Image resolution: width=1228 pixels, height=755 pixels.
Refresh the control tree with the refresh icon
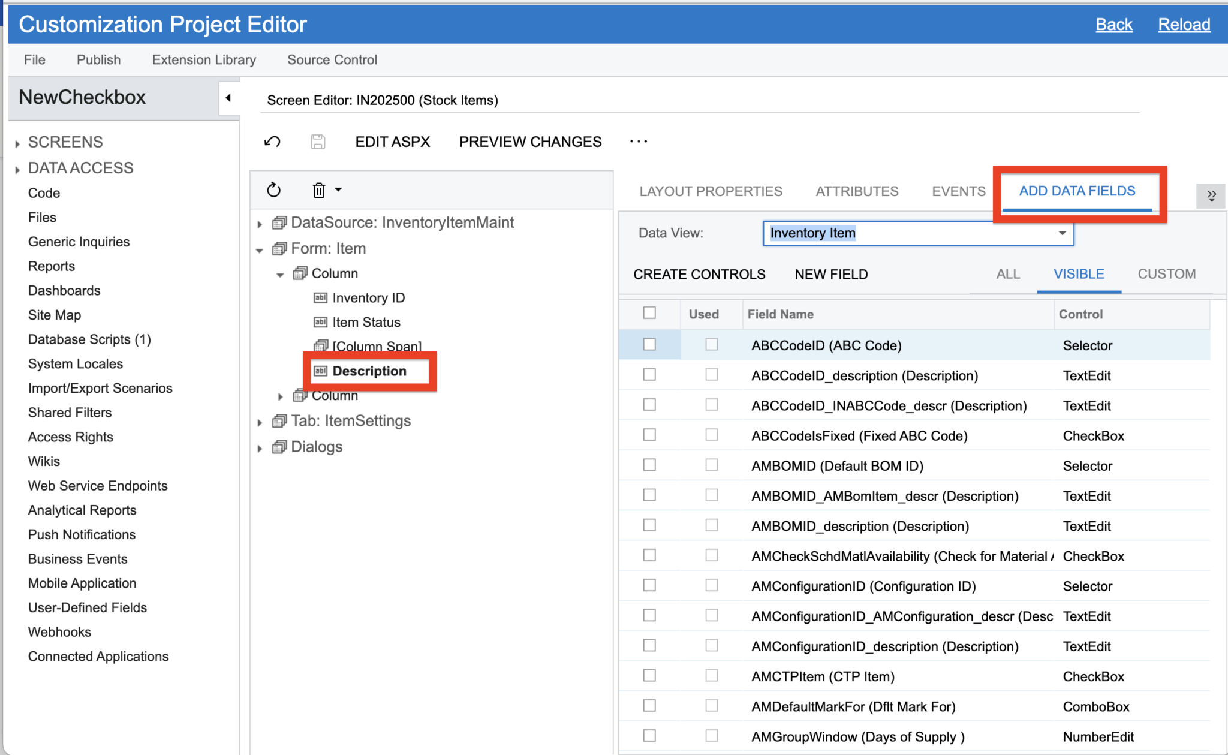(273, 189)
